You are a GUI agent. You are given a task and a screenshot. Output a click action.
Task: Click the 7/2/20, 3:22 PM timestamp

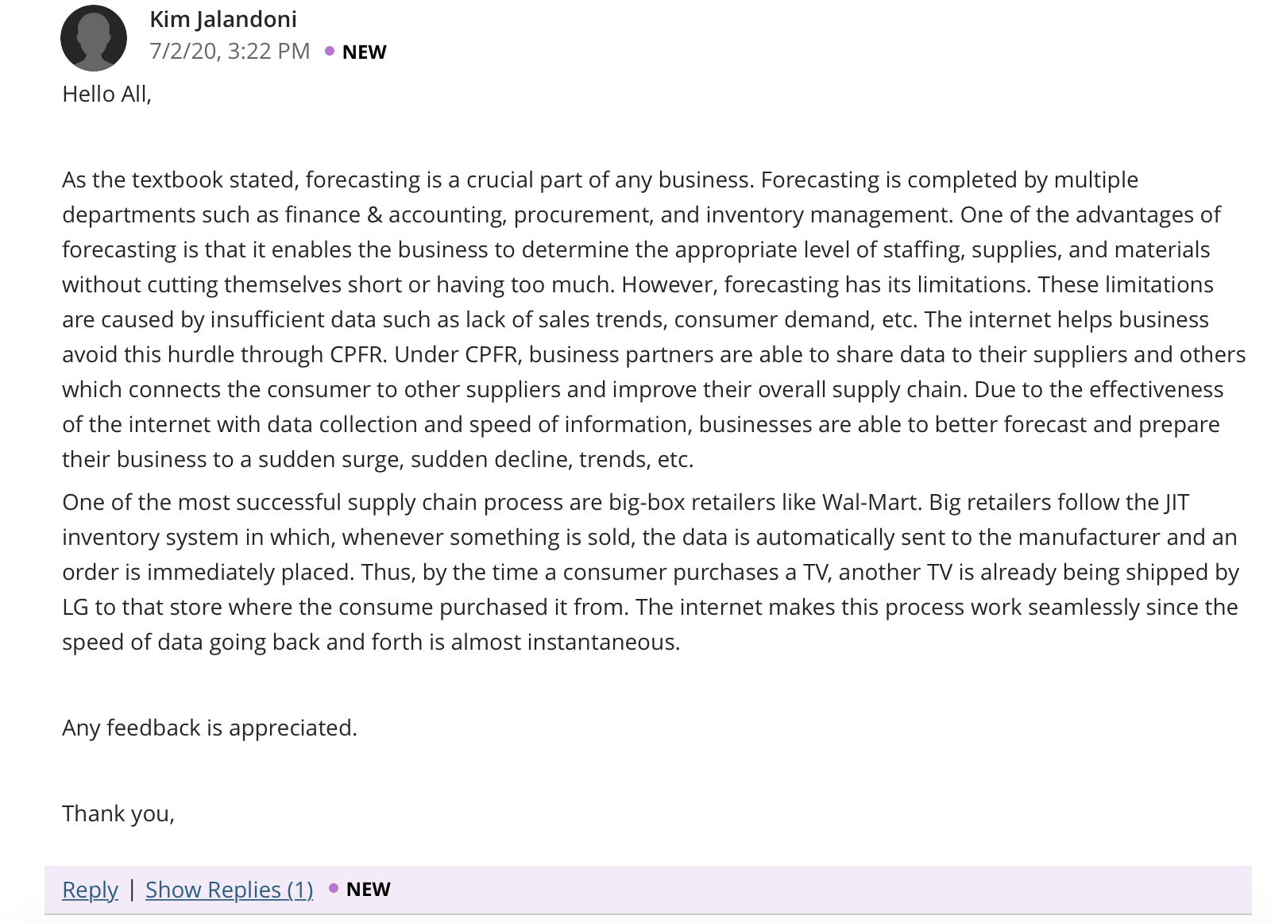click(230, 51)
